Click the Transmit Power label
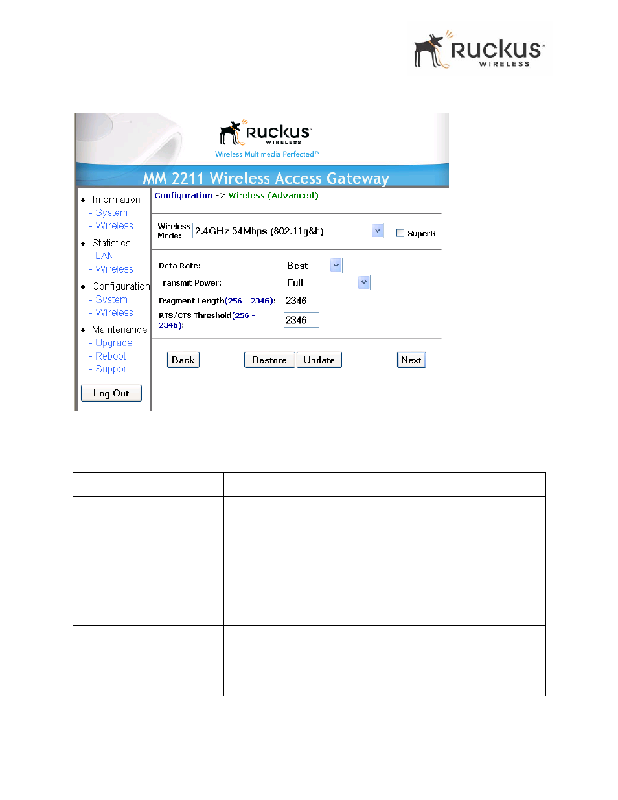 tap(190, 283)
